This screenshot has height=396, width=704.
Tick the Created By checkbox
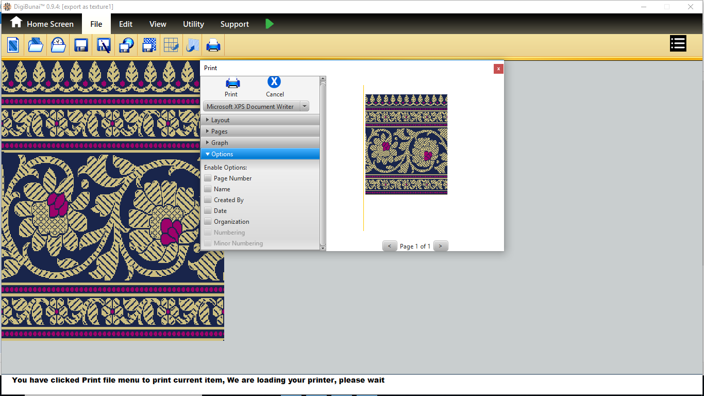coord(208,200)
